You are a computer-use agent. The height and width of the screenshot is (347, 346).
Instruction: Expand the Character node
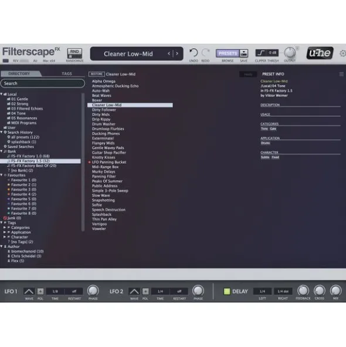click(x=5, y=237)
